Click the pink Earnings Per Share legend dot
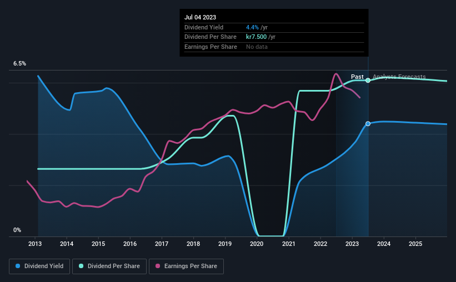 (x=158, y=266)
